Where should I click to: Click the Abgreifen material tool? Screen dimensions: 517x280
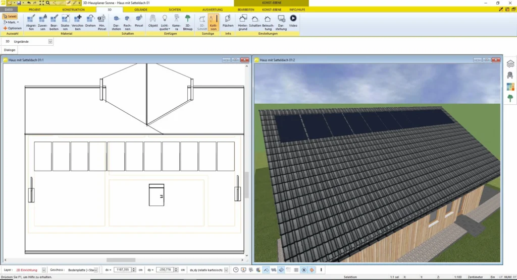[31, 21]
